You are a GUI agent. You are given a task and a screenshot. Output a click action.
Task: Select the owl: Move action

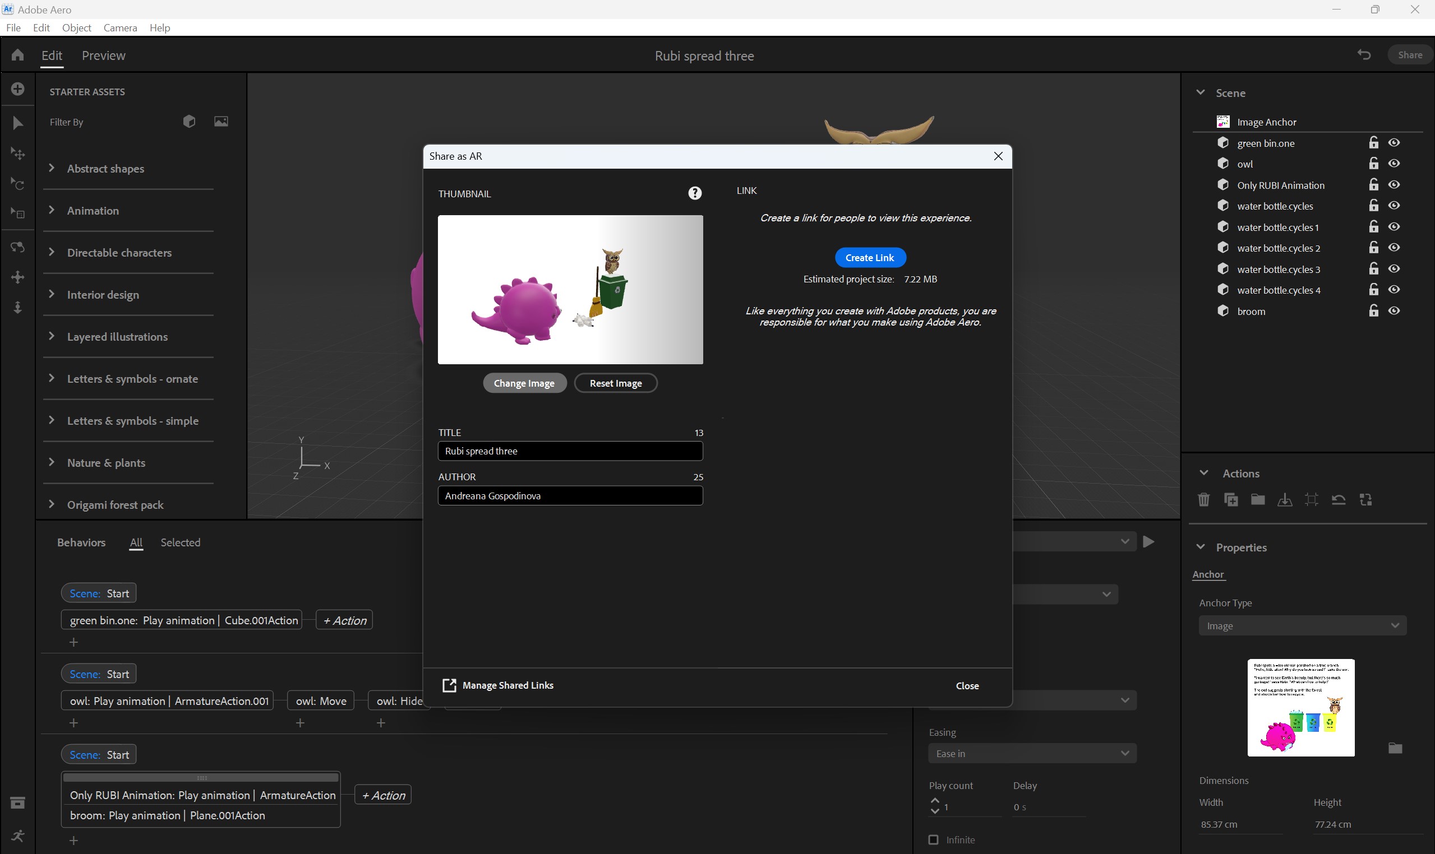321,701
